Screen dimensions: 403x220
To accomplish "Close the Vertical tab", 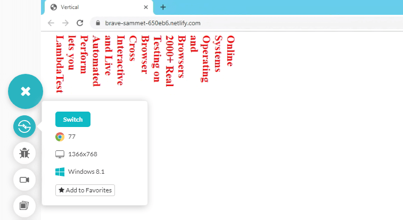I will [x=146, y=7].
